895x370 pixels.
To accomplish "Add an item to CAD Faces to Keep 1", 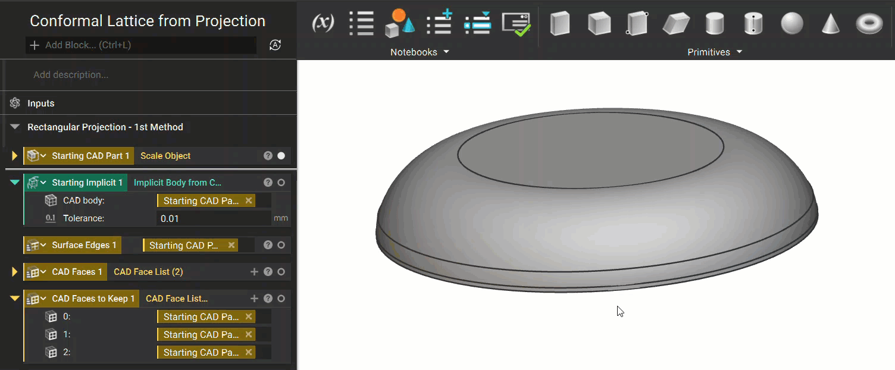I will tap(254, 299).
